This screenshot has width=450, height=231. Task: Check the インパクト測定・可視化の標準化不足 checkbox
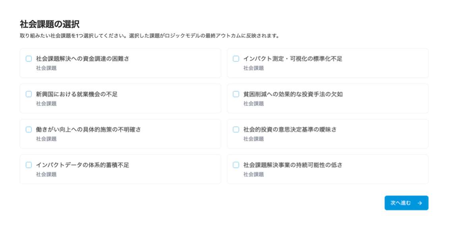[x=236, y=59]
